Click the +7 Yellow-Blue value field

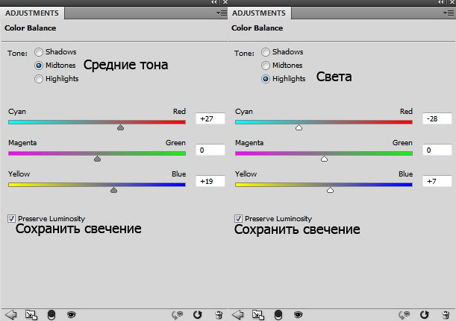click(x=437, y=182)
